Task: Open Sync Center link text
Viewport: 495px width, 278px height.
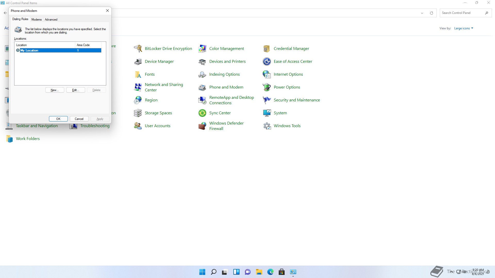Action: 220,113
